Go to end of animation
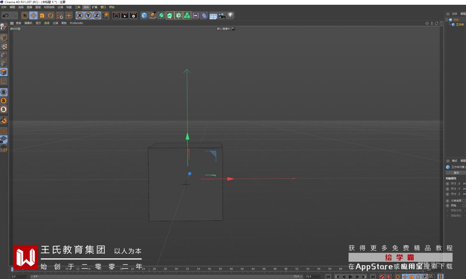 373,276
